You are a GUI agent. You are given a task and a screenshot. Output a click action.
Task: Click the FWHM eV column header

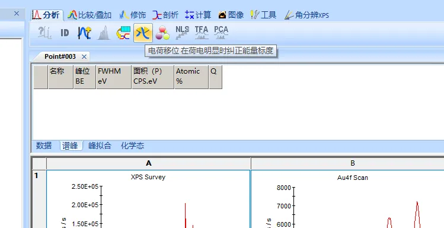(114, 77)
